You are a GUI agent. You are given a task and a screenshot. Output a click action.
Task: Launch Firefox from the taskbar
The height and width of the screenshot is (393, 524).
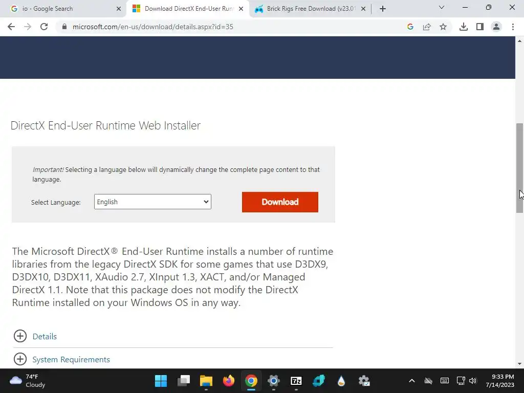tap(229, 381)
